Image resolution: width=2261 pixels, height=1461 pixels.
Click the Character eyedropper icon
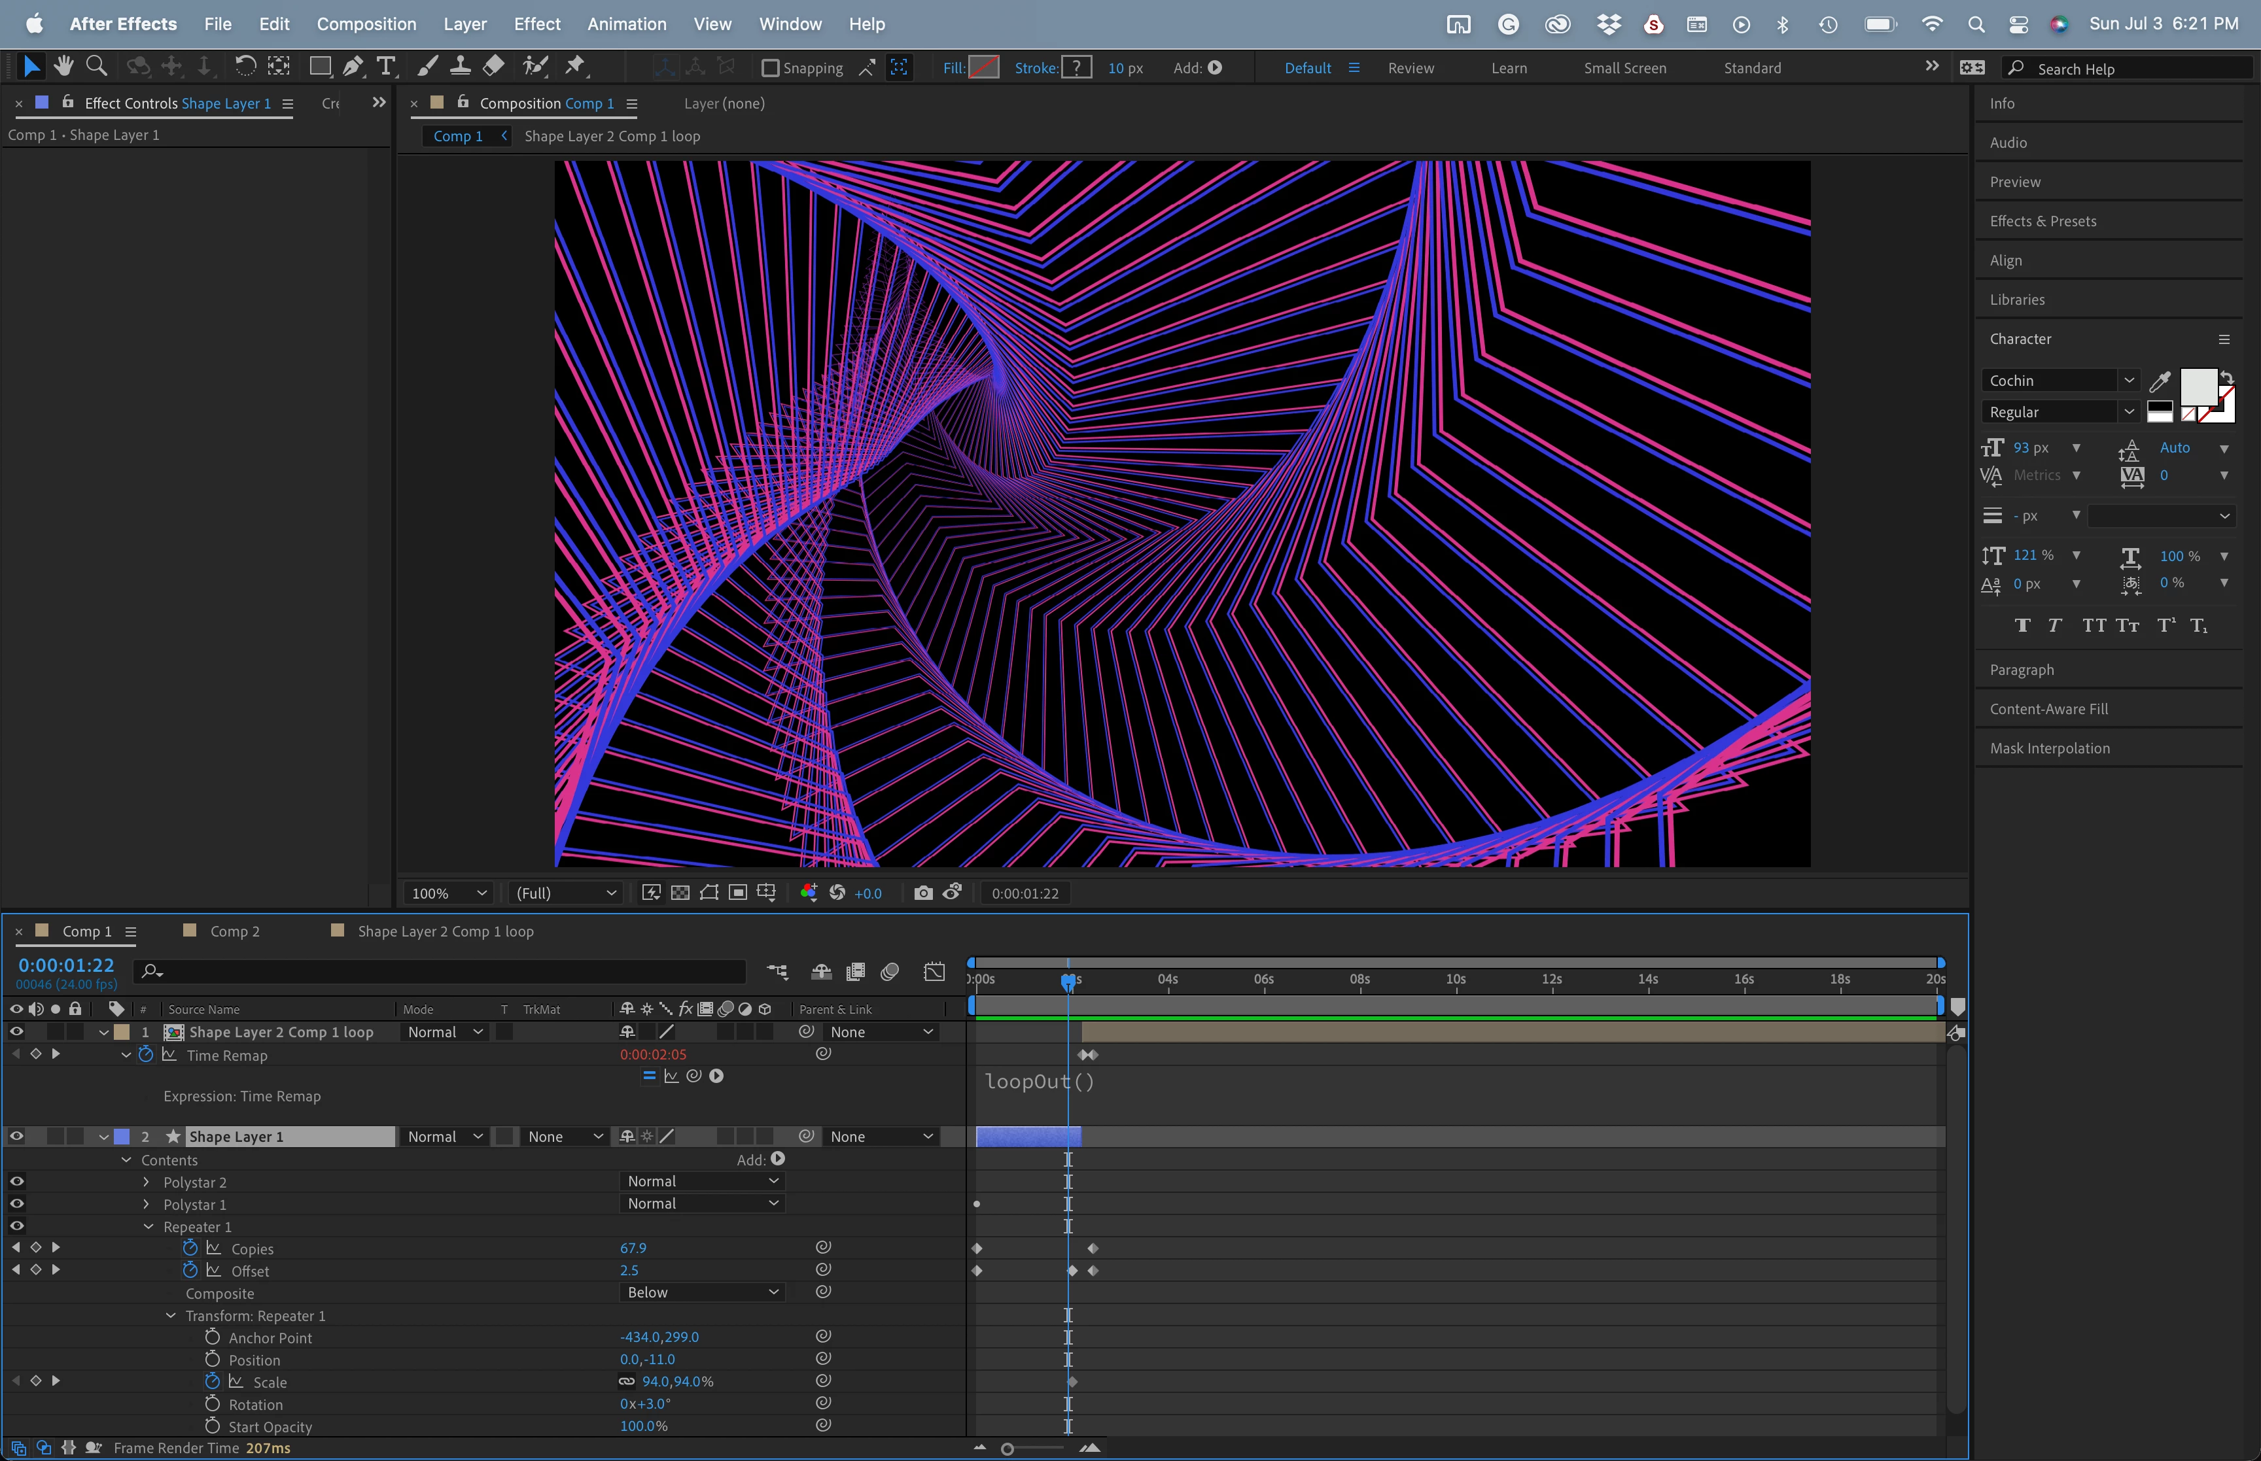point(2160,381)
